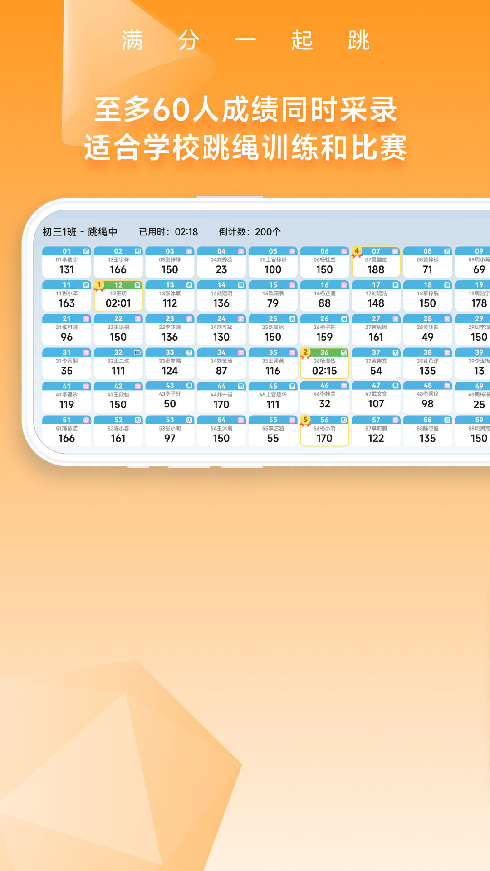Screen dimensions: 490x871
Task: Tap the 已用时 02:18 elapsed timer
Action: [168, 232]
